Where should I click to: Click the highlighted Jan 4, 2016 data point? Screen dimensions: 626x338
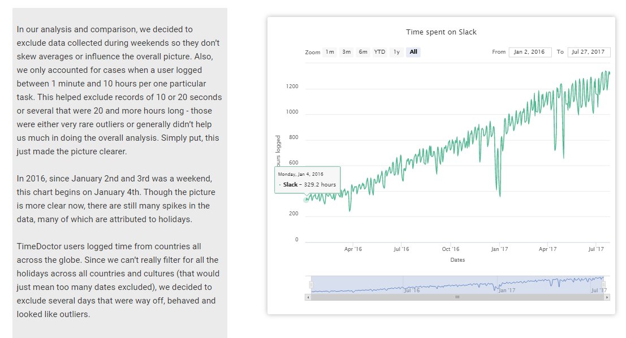[x=306, y=200]
